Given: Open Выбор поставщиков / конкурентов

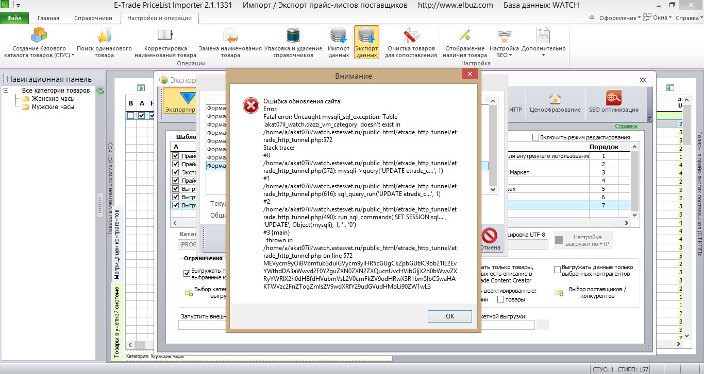Looking at the screenshot, I should [x=591, y=292].
